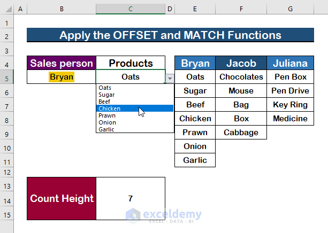
Task: Select row 2 header
Action: [x=7, y=35]
